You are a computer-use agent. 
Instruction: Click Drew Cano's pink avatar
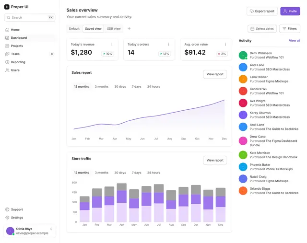[x=243, y=141]
